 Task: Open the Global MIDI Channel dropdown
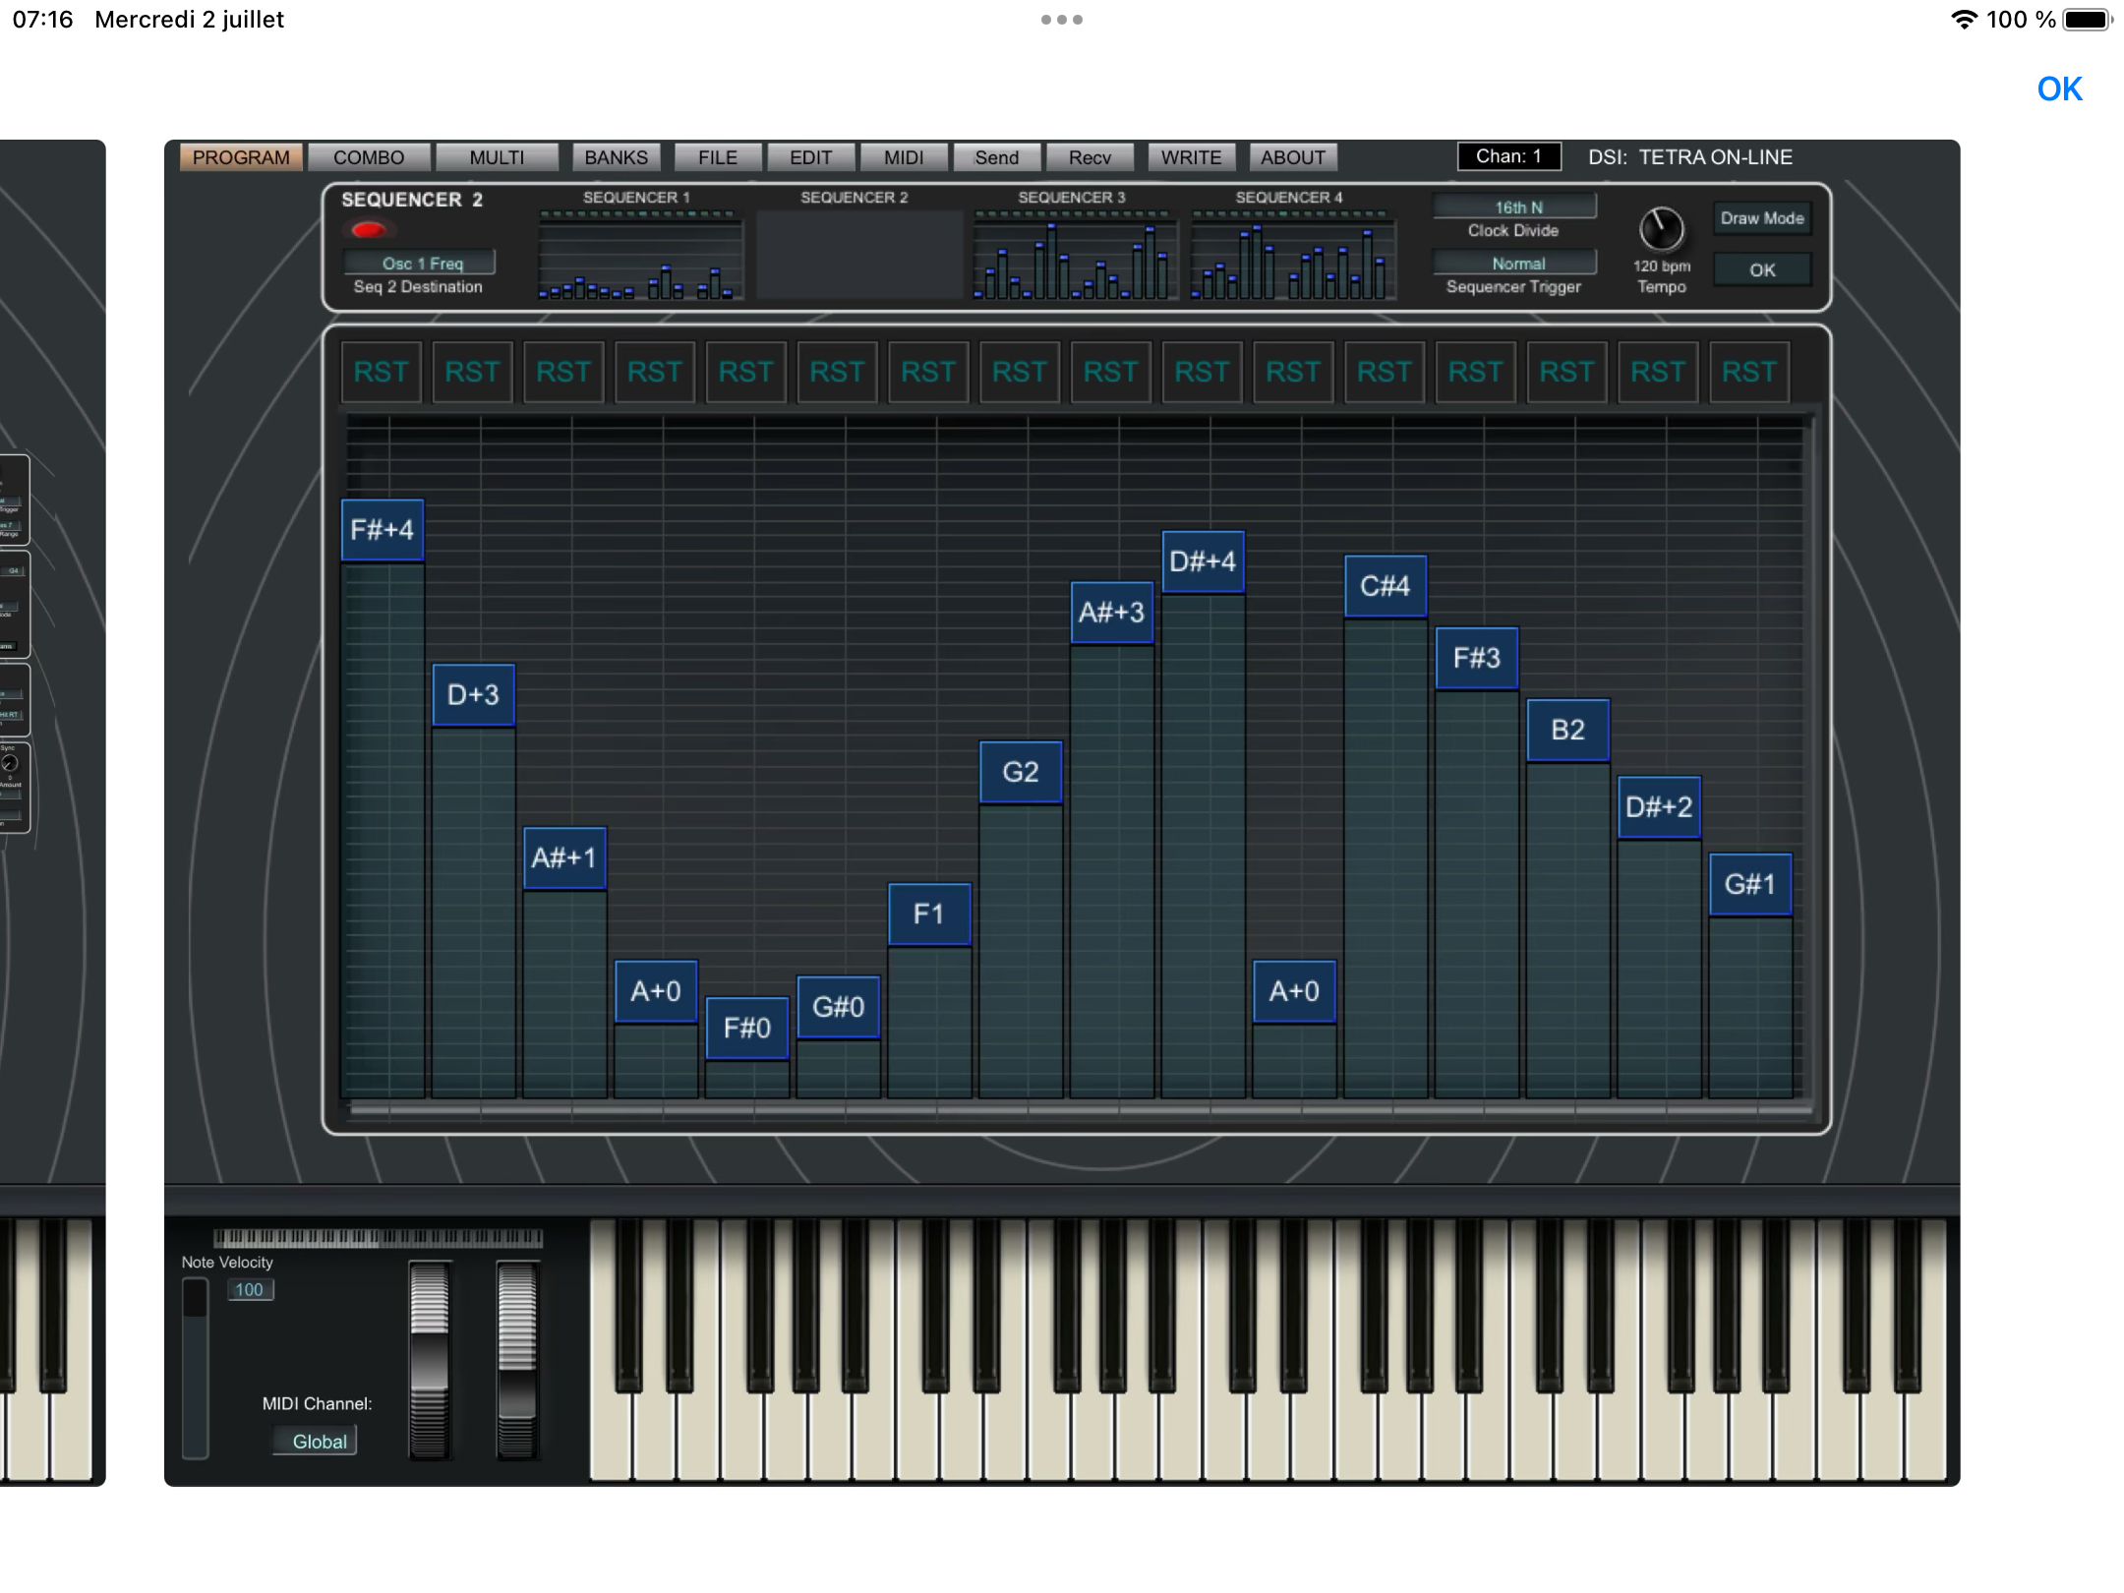[x=317, y=1441]
